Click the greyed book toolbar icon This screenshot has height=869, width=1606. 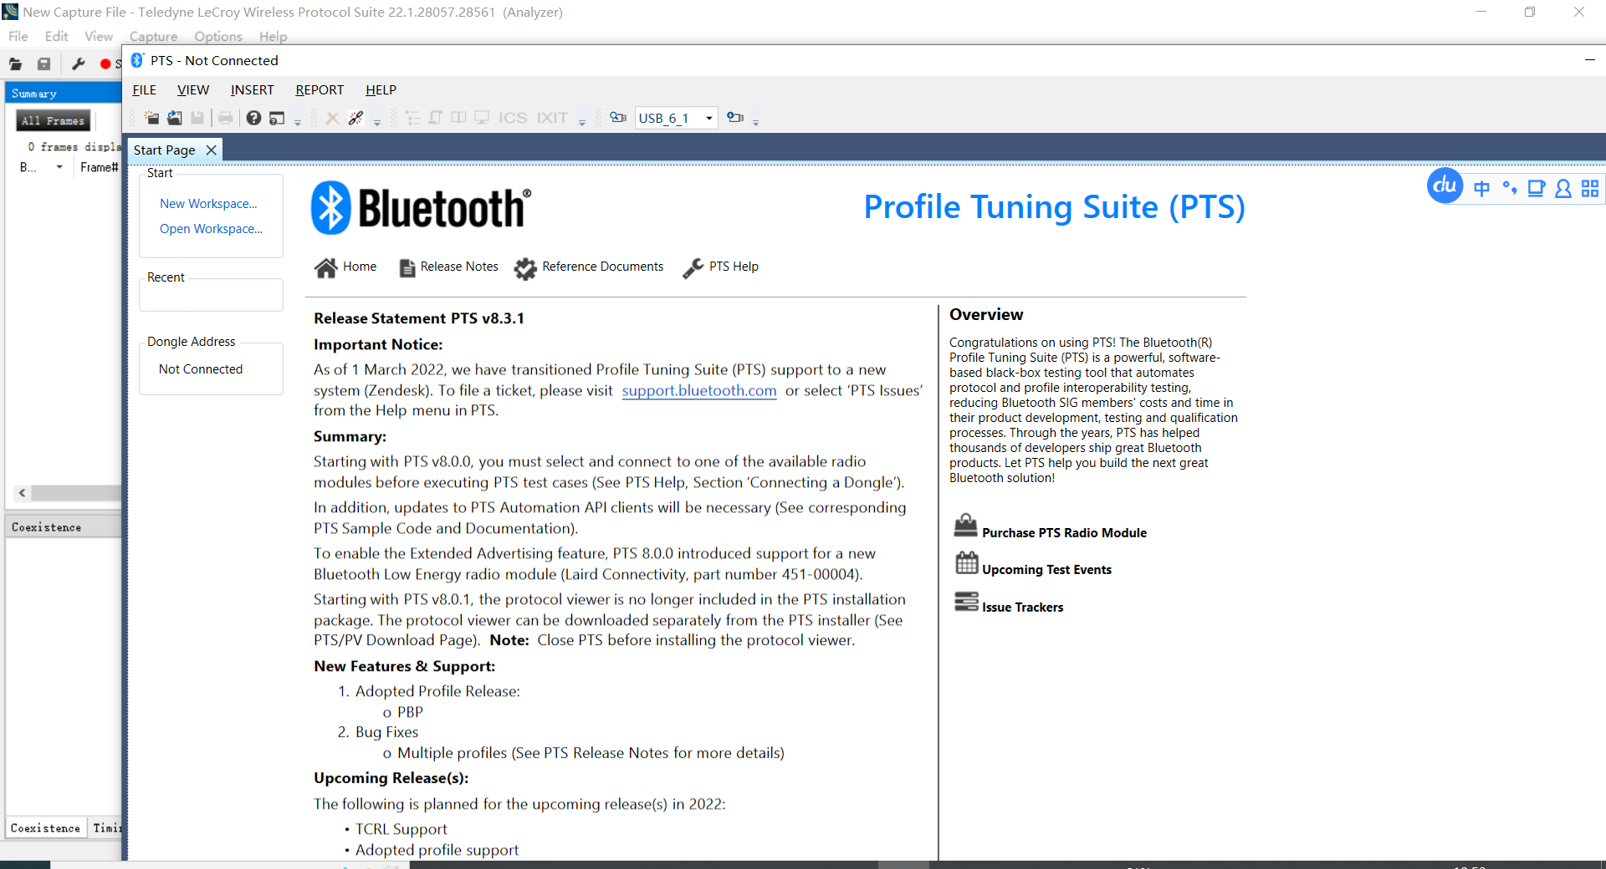pyautogui.click(x=459, y=118)
